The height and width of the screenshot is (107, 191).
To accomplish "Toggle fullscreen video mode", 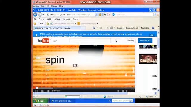I will [133, 91].
